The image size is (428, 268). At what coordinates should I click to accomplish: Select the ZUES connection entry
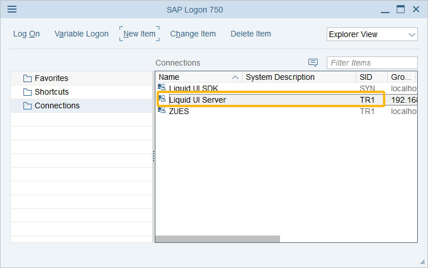pyautogui.click(x=286, y=111)
